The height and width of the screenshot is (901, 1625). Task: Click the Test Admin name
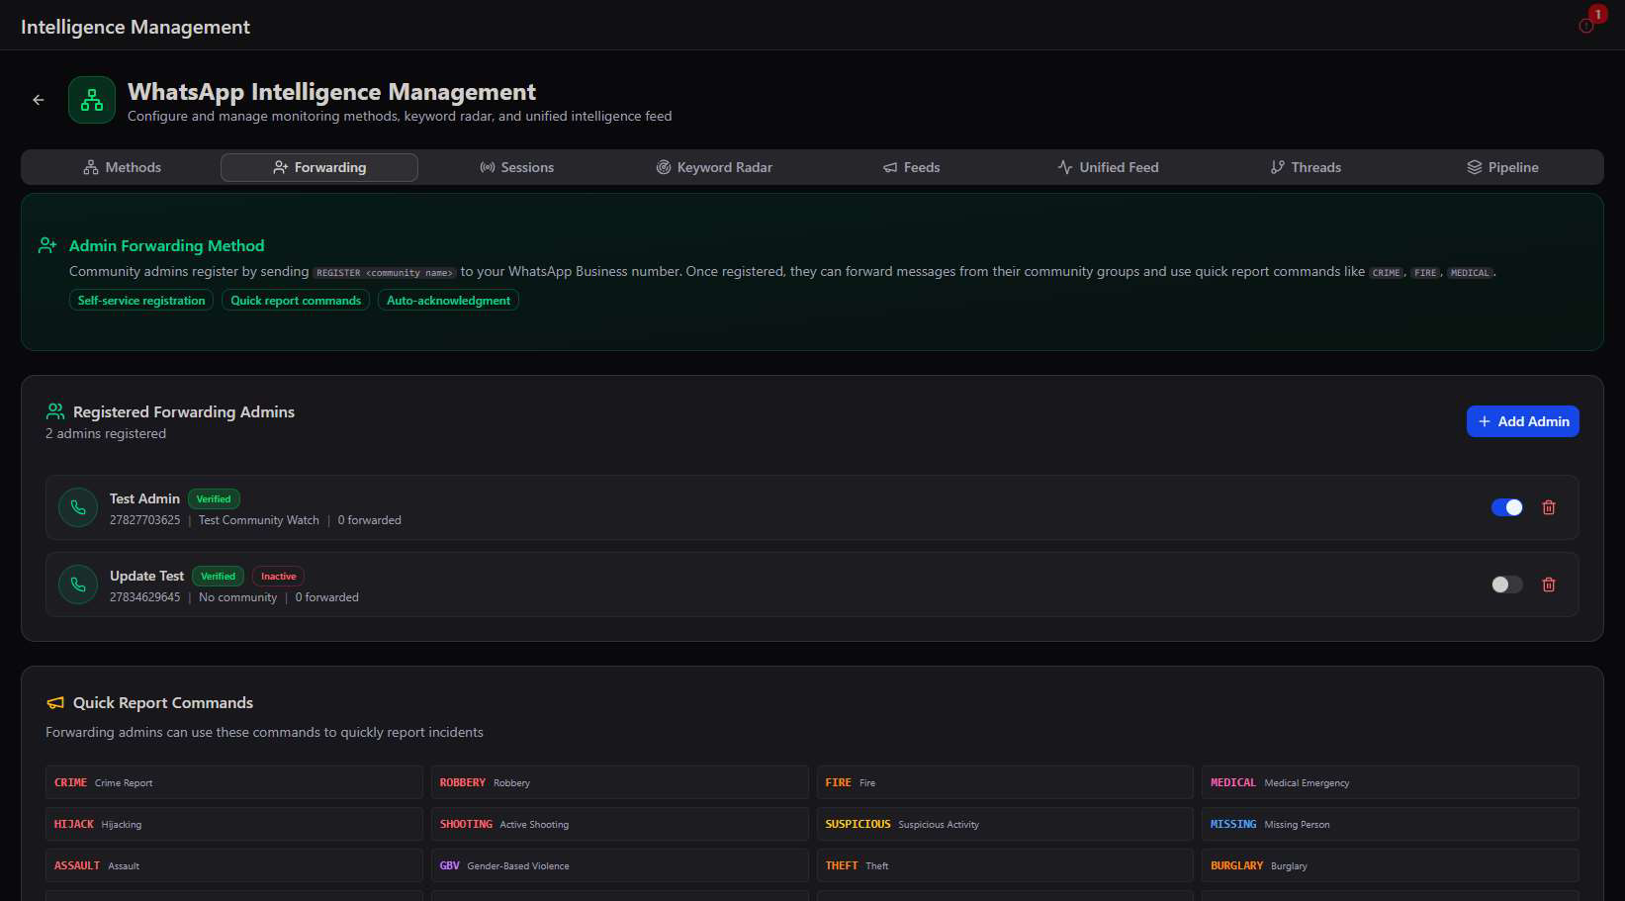tap(144, 498)
